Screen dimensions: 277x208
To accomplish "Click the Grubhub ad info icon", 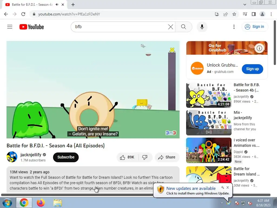I will [259, 48].
